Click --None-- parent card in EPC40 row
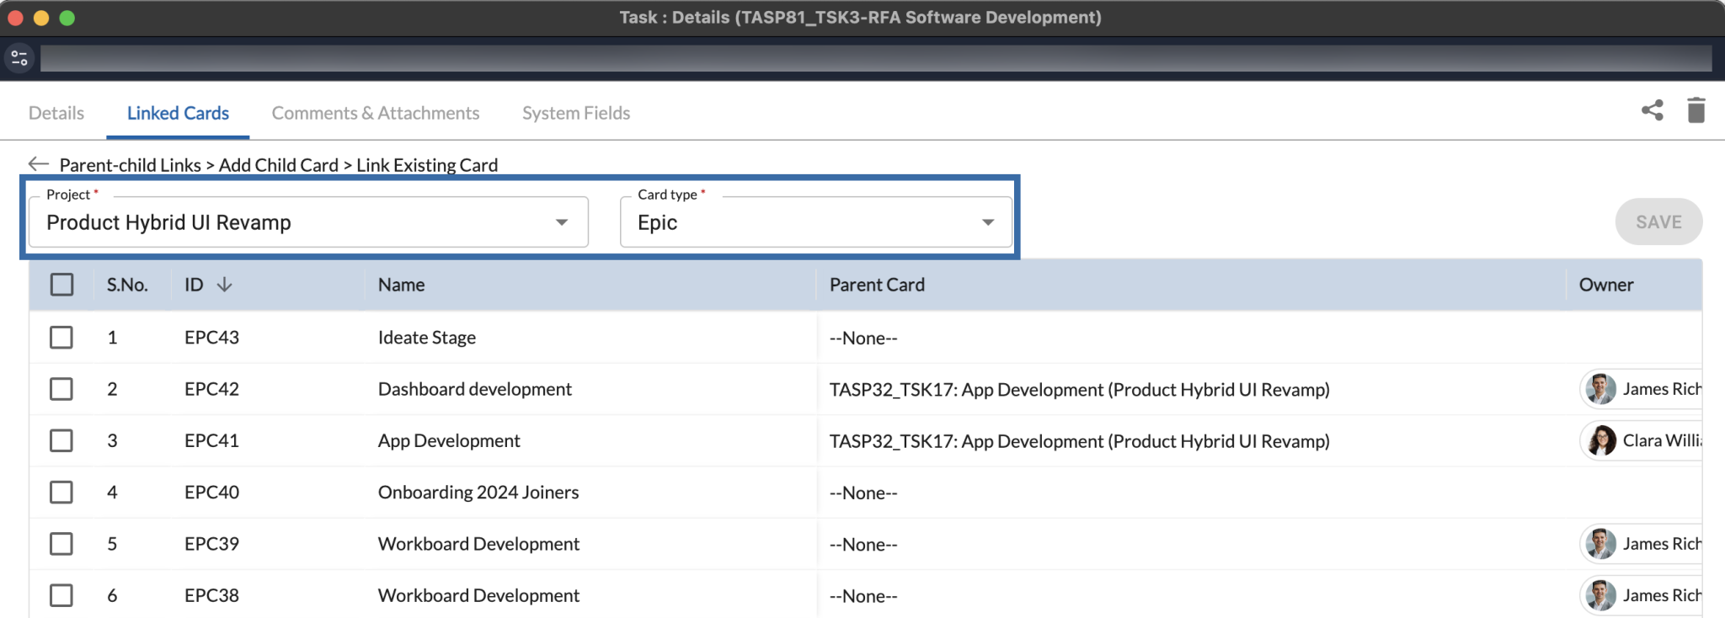 click(863, 493)
